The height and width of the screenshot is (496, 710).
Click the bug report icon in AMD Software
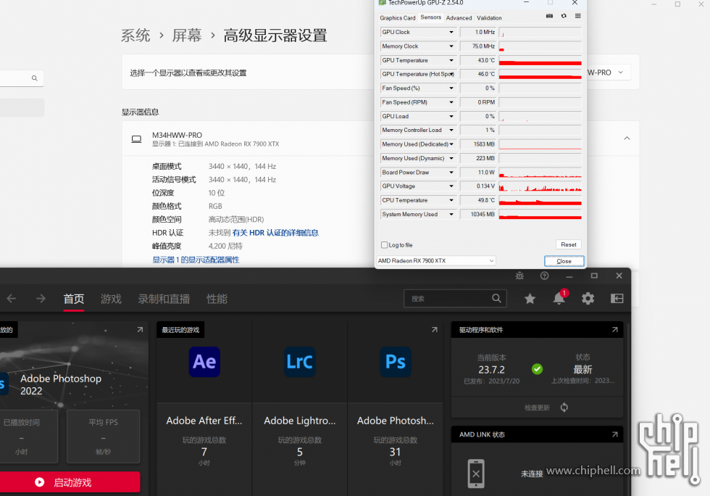(x=519, y=276)
